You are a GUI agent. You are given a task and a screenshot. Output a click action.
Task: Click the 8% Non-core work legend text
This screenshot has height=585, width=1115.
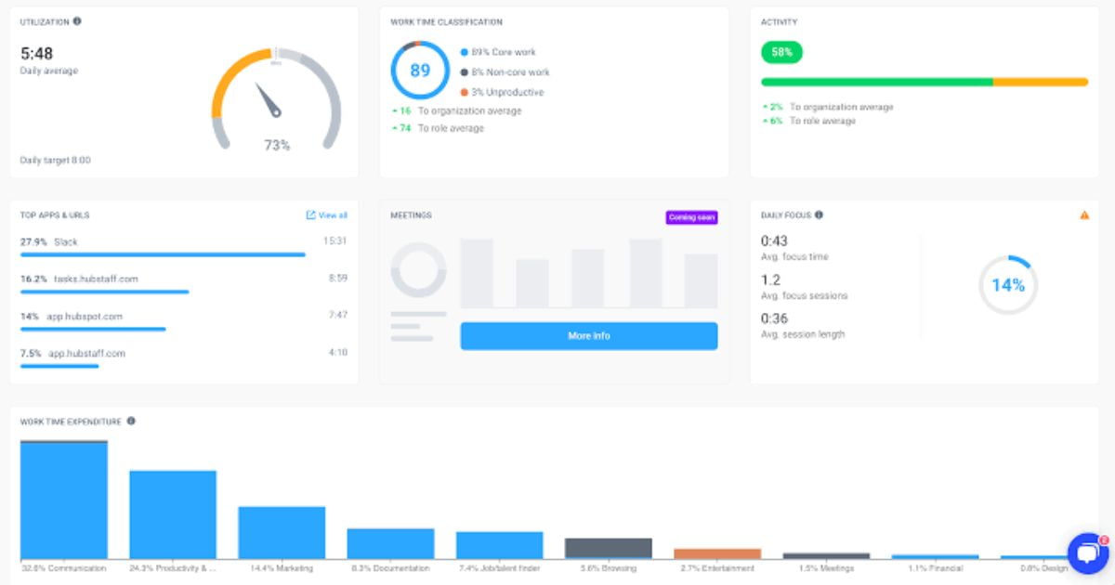click(x=510, y=72)
